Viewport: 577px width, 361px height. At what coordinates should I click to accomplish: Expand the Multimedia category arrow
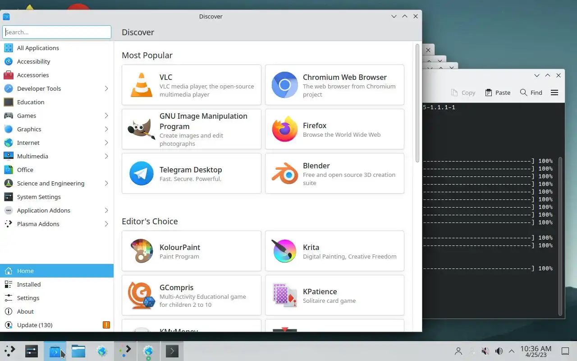[106, 156]
